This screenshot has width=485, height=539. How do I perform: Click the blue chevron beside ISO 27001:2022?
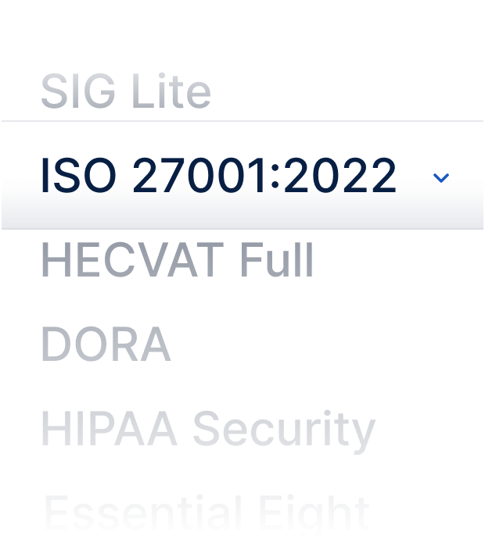click(x=441, y=178)
